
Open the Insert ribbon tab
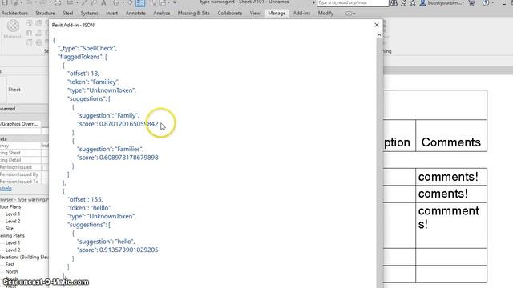111,14
